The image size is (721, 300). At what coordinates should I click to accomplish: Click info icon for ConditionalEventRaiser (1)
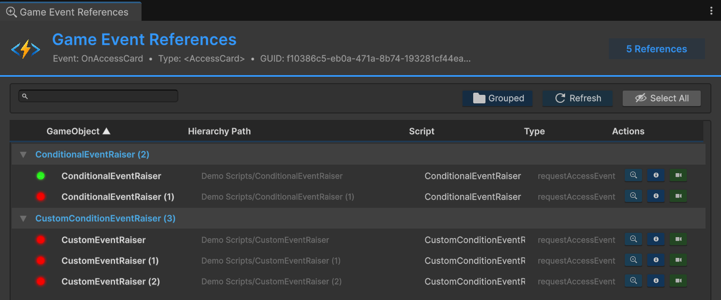[x=656, y=197]
